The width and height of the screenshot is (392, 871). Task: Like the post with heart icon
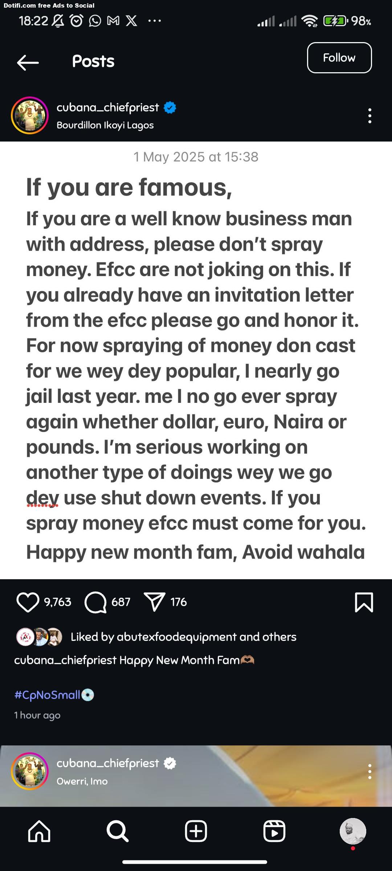coord(28,602)
